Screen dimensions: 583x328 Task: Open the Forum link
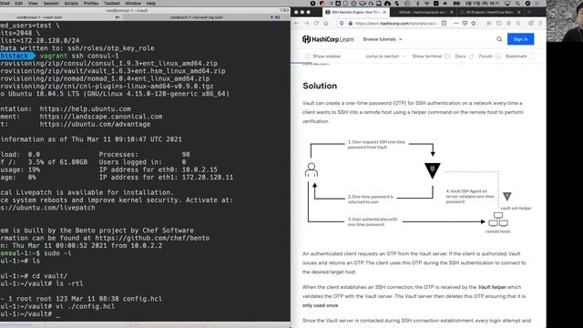(x=489, y=56)
